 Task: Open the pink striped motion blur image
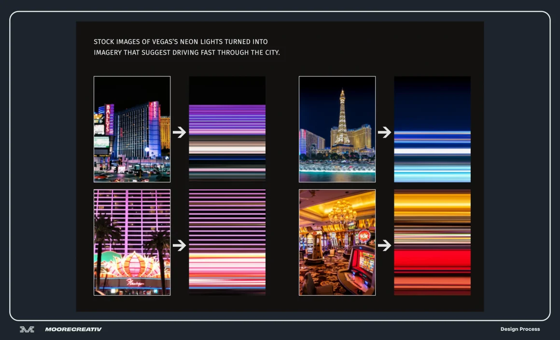(227, 242)
